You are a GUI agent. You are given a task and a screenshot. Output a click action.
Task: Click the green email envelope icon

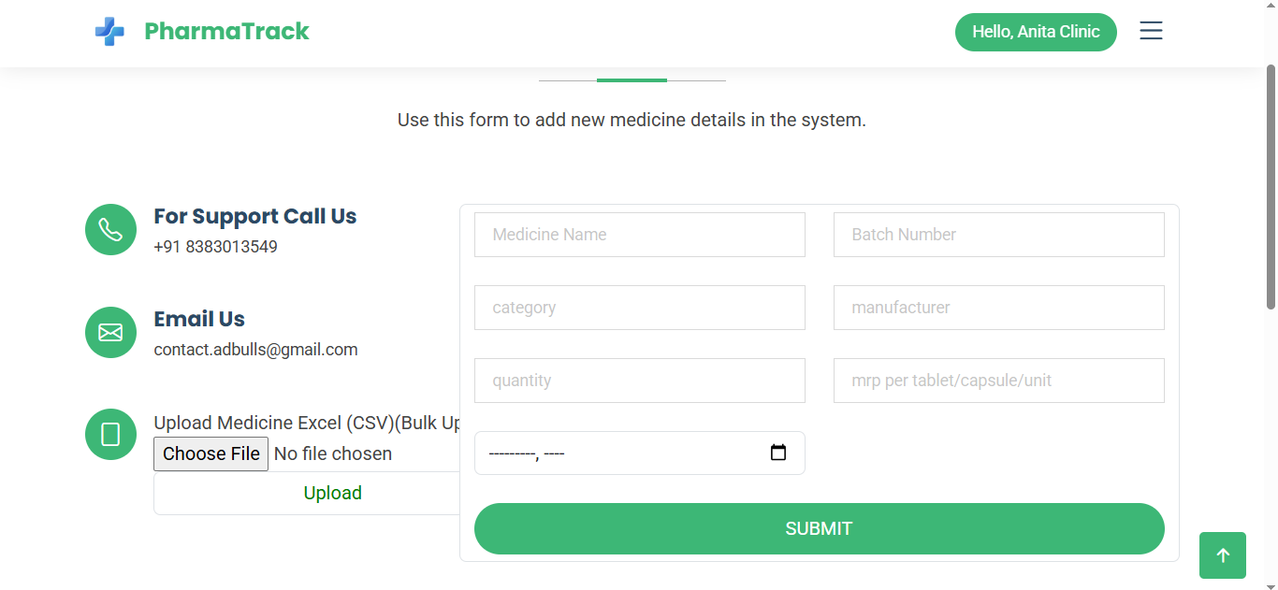click(110, 332)
